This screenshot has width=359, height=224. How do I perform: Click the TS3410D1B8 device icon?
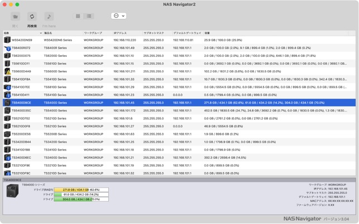7,150
